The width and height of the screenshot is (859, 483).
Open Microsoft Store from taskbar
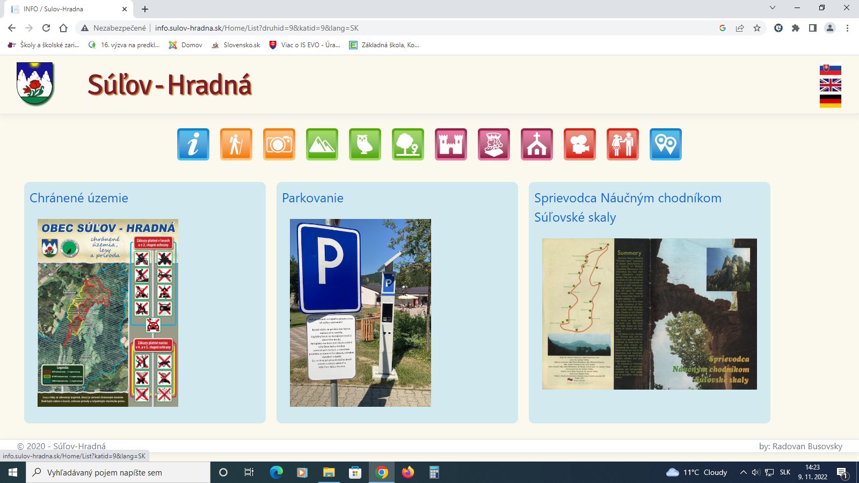pyautogui.click(x=355, y=472)
